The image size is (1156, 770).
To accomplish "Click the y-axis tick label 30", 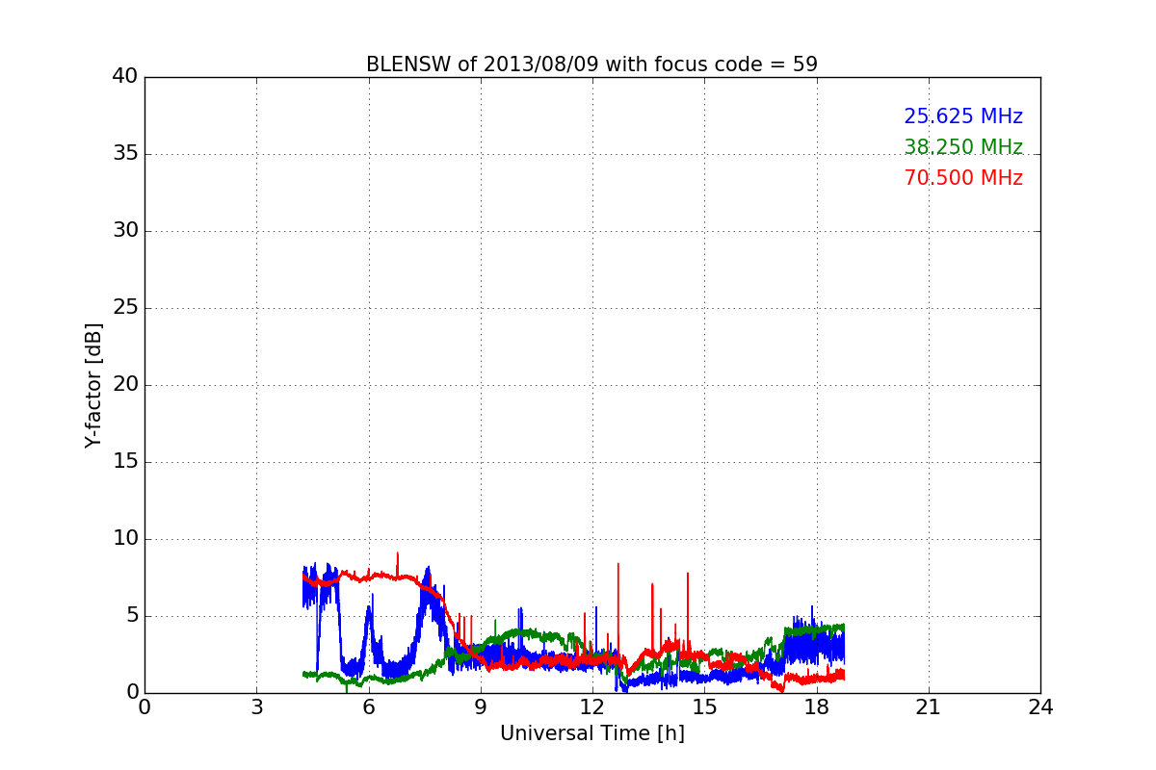I will coord(125,231).
